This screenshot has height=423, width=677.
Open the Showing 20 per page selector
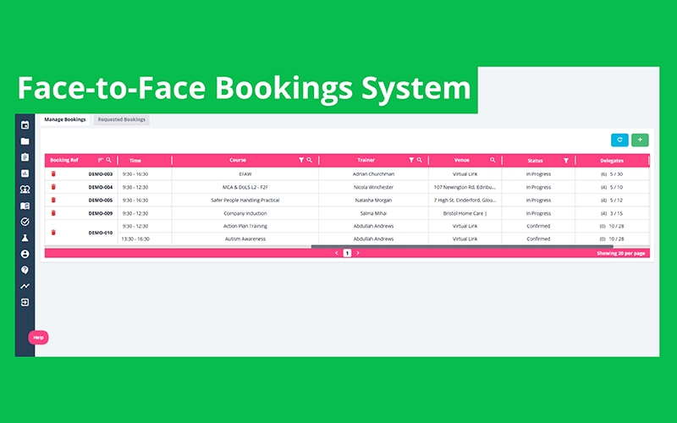tap(621, 253)
